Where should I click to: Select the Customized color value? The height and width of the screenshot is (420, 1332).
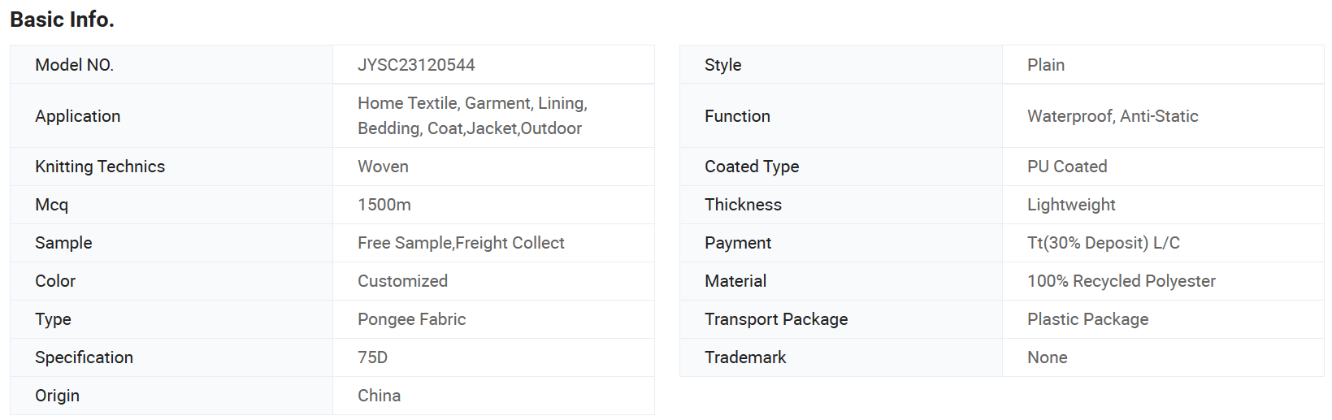[x=402, y=281]
